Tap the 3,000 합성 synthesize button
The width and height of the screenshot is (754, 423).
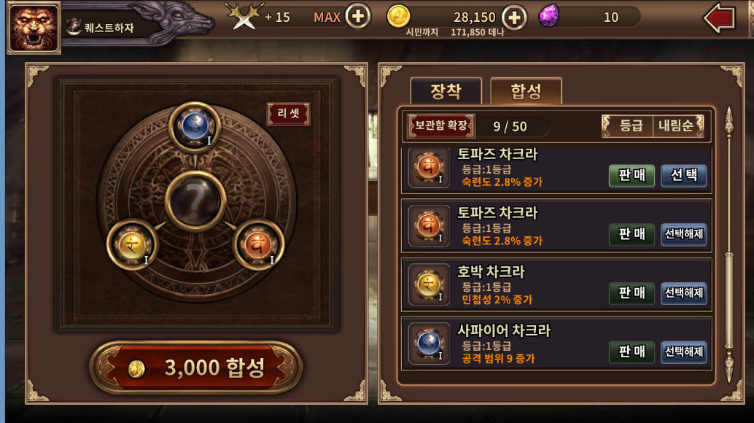point(195,368)
